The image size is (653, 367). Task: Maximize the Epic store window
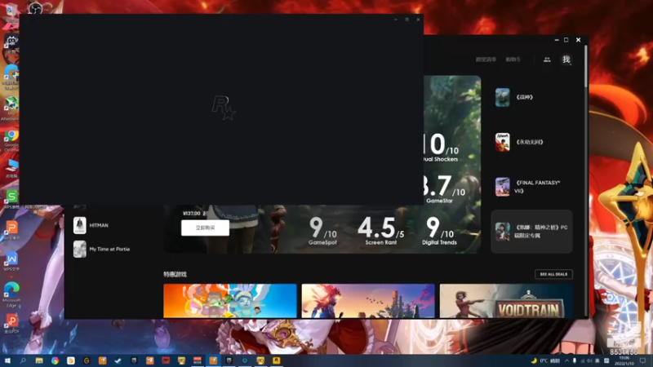pos(566,40)
